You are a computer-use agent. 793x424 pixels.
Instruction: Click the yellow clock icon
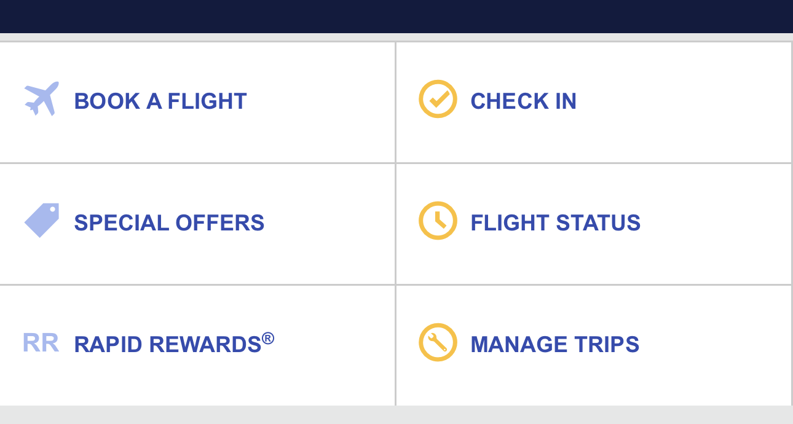(x=438, y=221)
